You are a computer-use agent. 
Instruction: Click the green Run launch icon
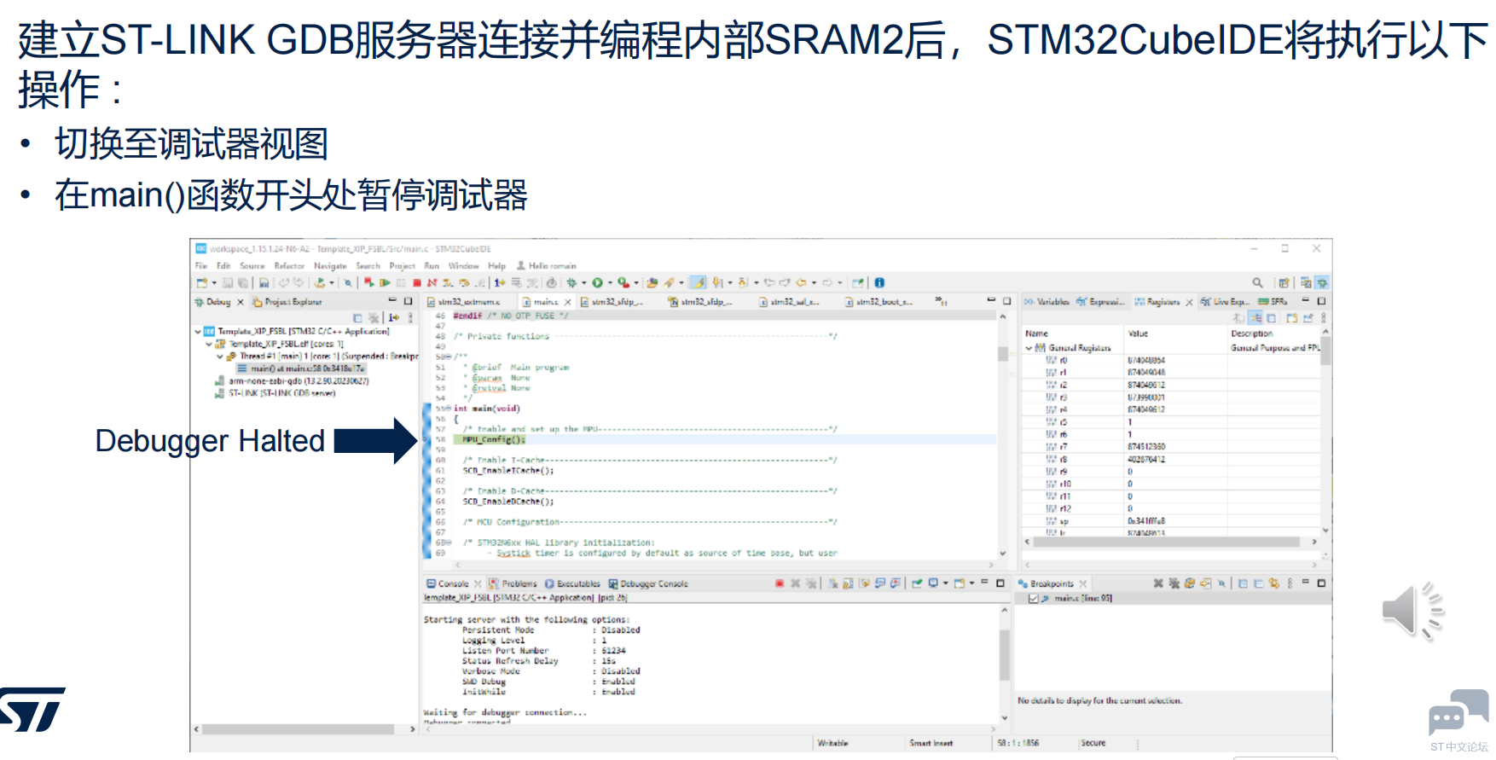click(597, 282)
